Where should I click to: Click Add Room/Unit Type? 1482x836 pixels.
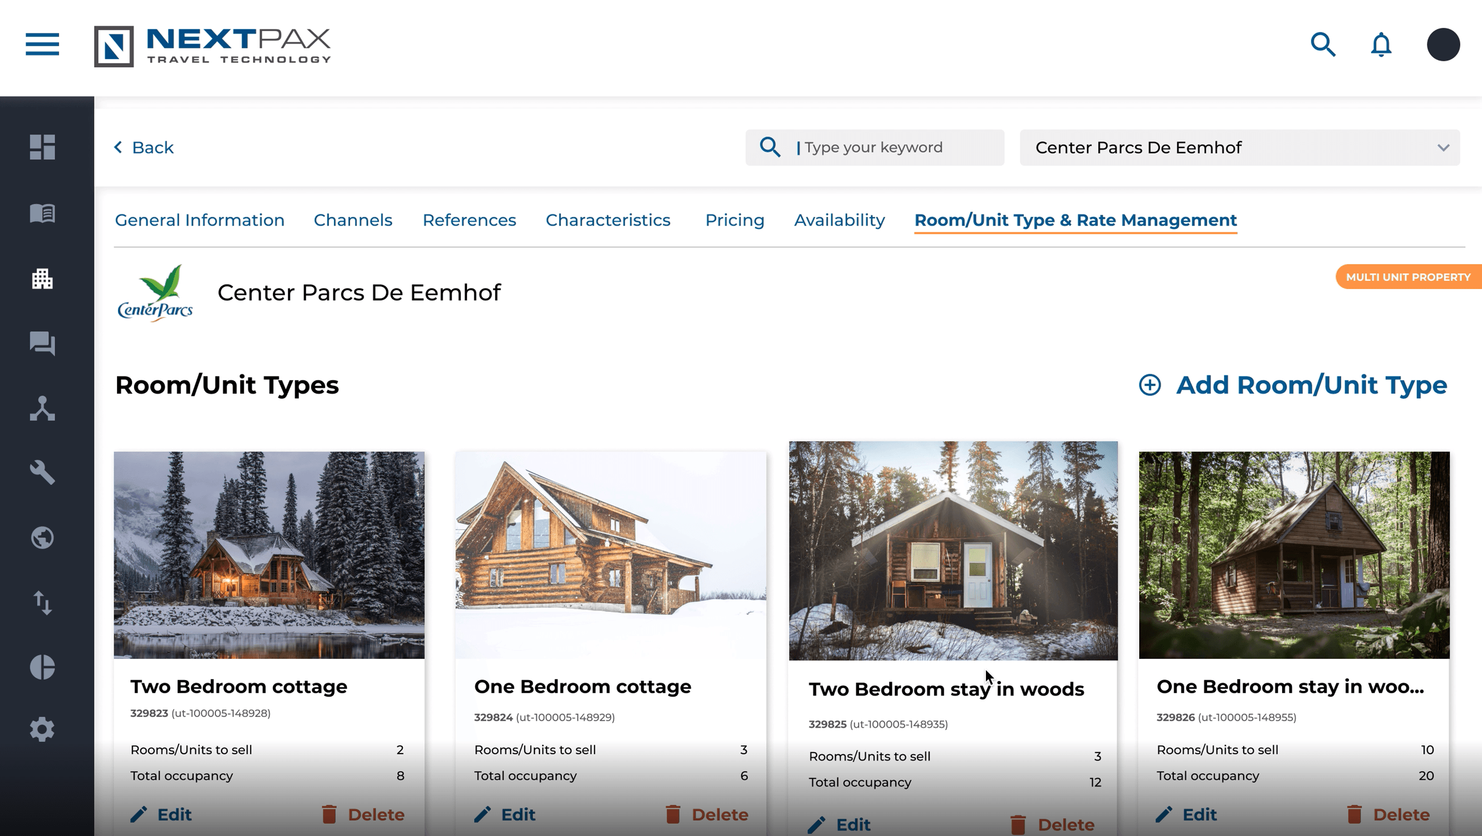coord(1293,385)
